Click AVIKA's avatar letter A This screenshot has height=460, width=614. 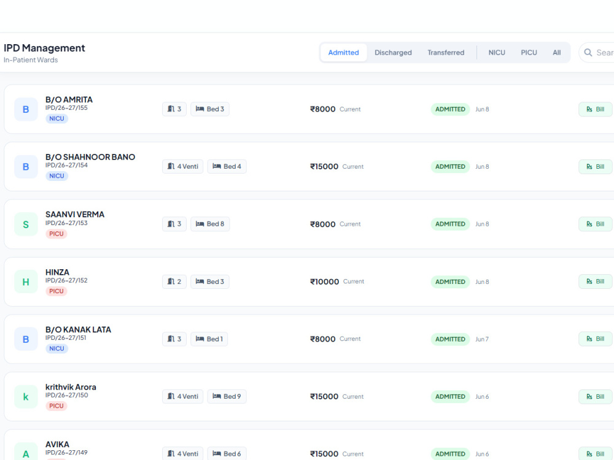[x=26, y=454]
